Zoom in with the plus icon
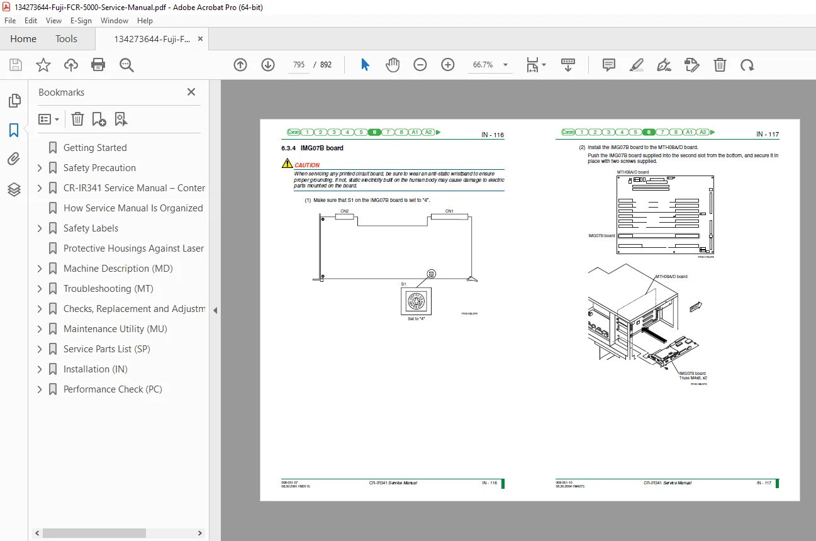 (x=448, y=65)
